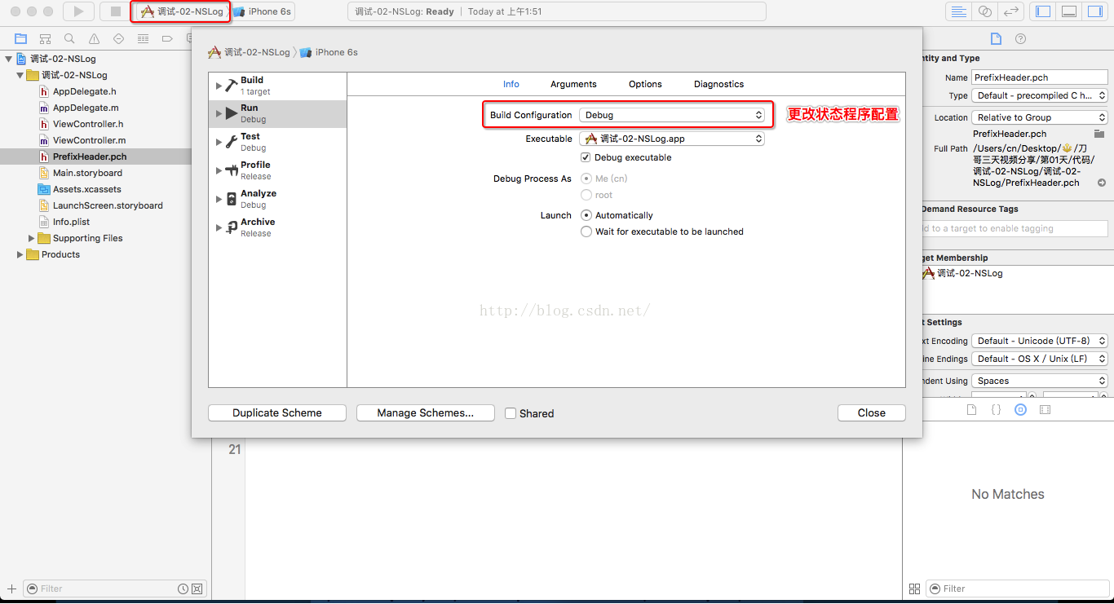Image resolution: width=1114 pixels, height=604 pixels.
Task: Expand the Build scheme action
Action: 219,85
